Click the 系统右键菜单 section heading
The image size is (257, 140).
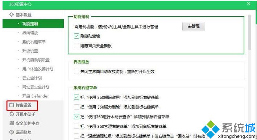(x=85, y=88)
